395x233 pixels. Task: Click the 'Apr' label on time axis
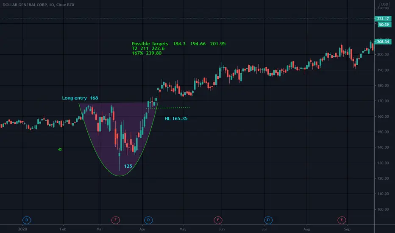[142, 229]
